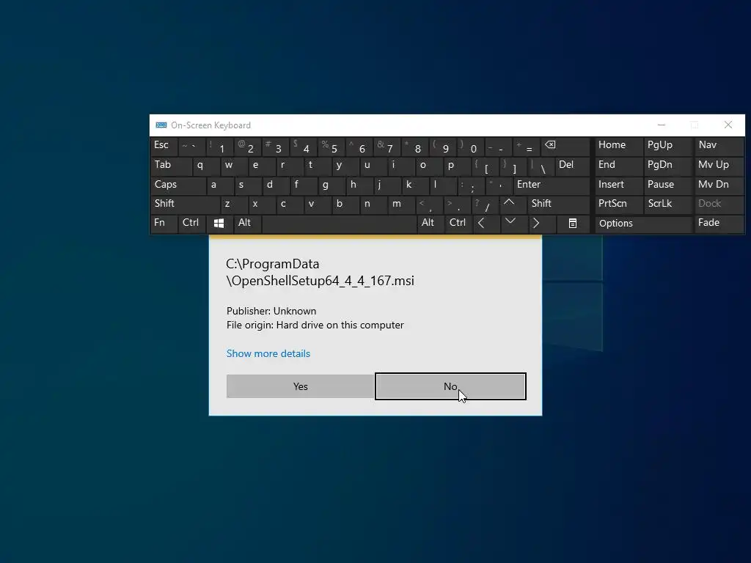Click the Insert key
The width and height of the screenshot is (751, 563).
618,185
